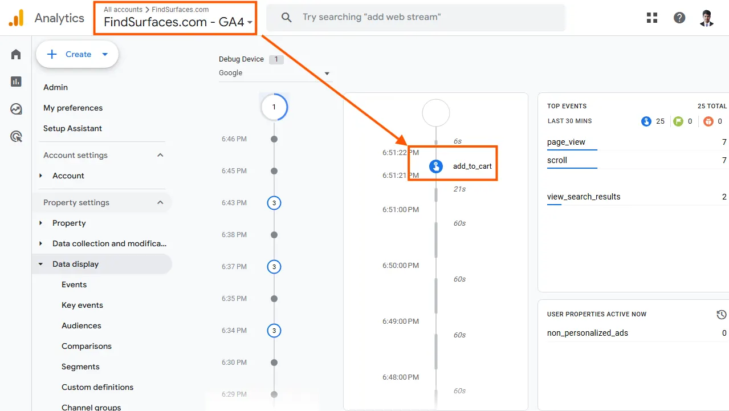This screenshot has height=411, width=729.
Task: Expand Data collection and modification item
Action: (40, 243)
